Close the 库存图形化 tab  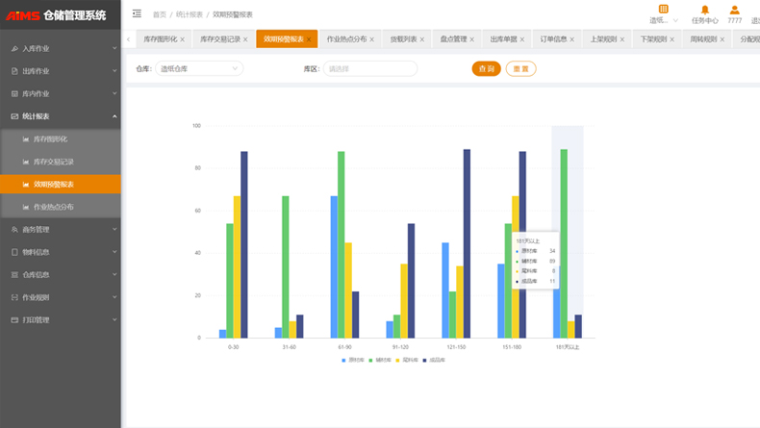coord(182,39)
